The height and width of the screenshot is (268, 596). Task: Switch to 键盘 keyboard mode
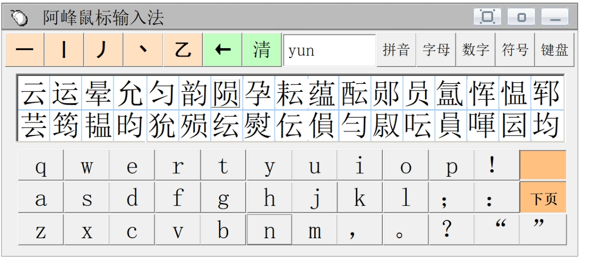[x=554, y=50]
